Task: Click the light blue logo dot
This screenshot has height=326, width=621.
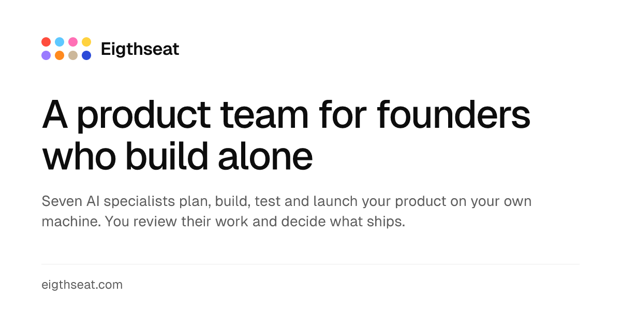Action: [x=60, y=42]
